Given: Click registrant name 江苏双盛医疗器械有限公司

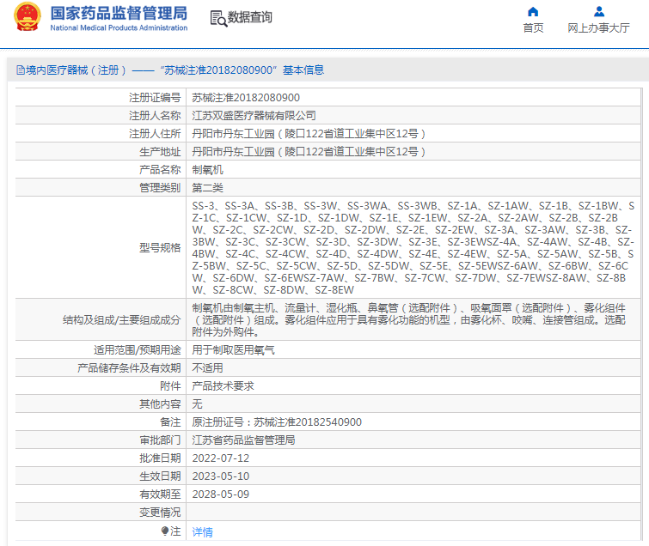Looking at the screenshot, I should click(x=254, y=115).
